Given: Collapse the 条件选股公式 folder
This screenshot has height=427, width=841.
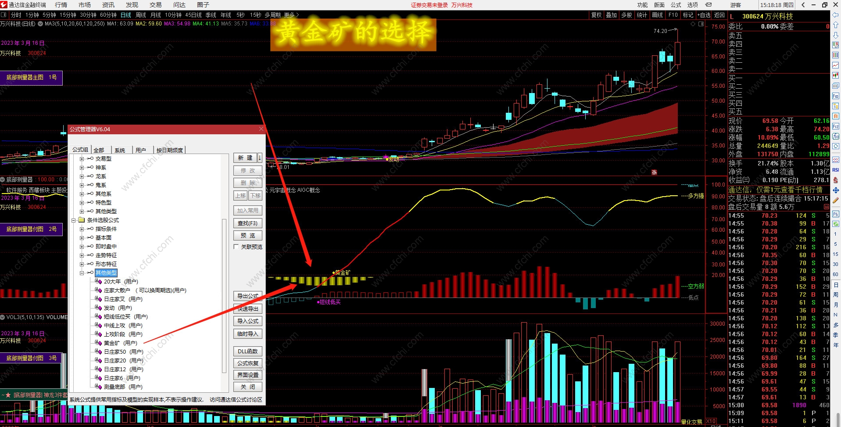Looking at the screenshot, I should [74, 220].
